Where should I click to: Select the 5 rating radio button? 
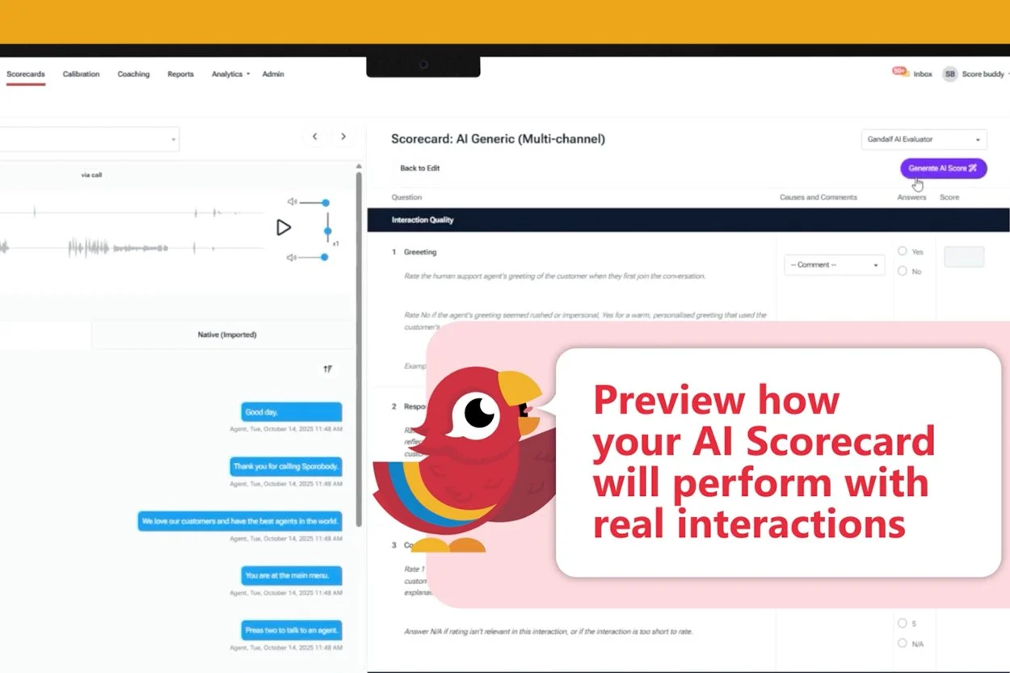point(903,624)
